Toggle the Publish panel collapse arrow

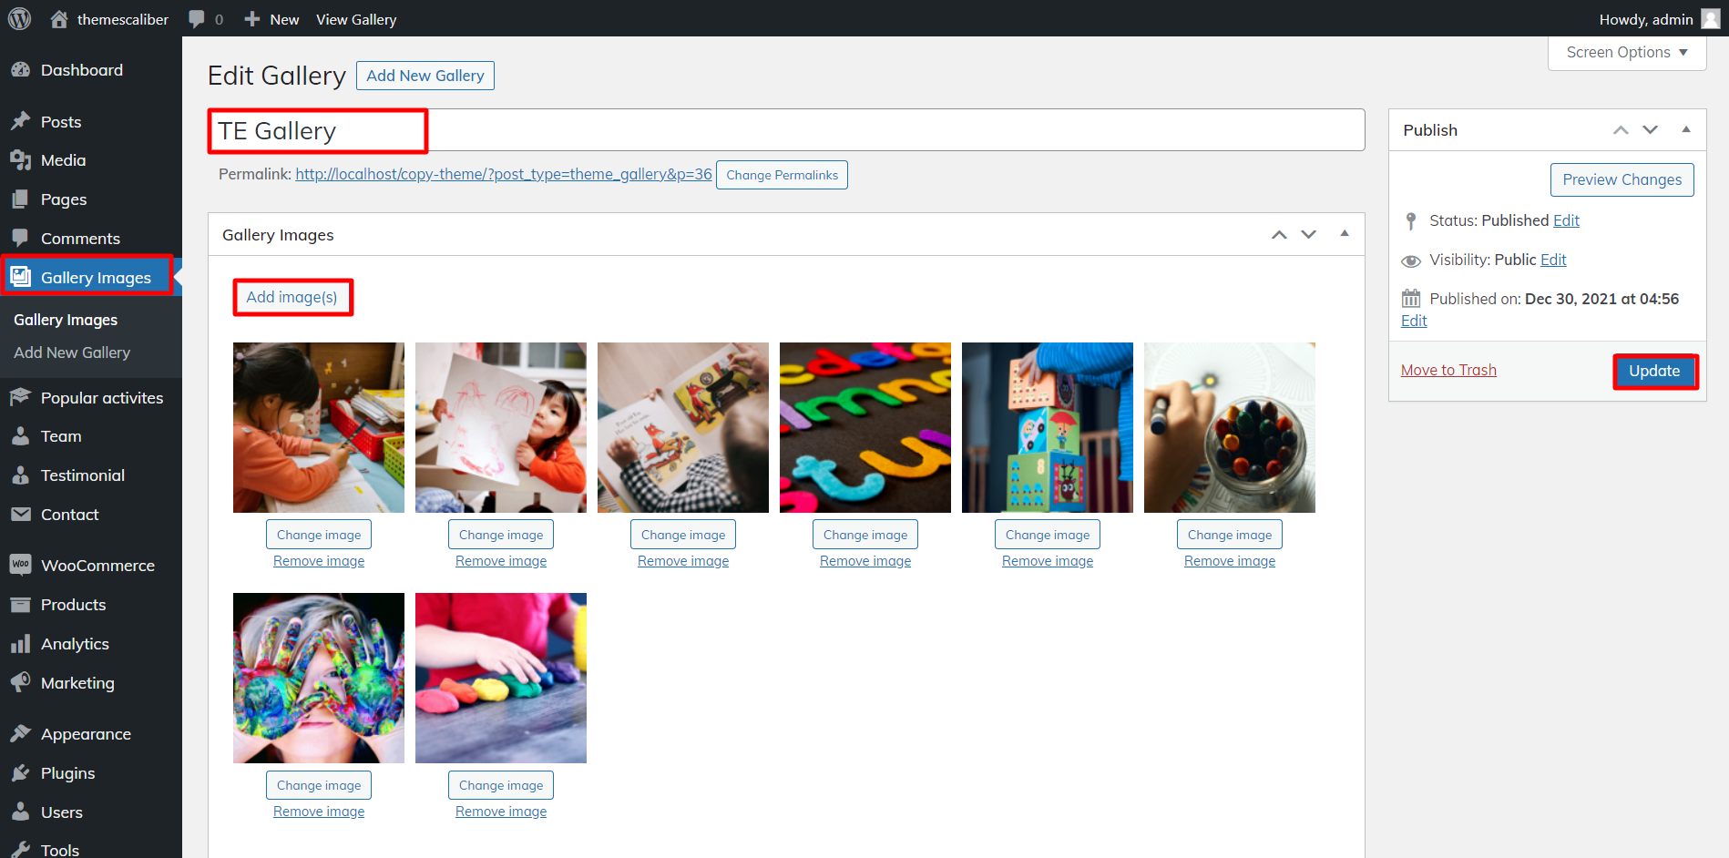(1685, 129)
